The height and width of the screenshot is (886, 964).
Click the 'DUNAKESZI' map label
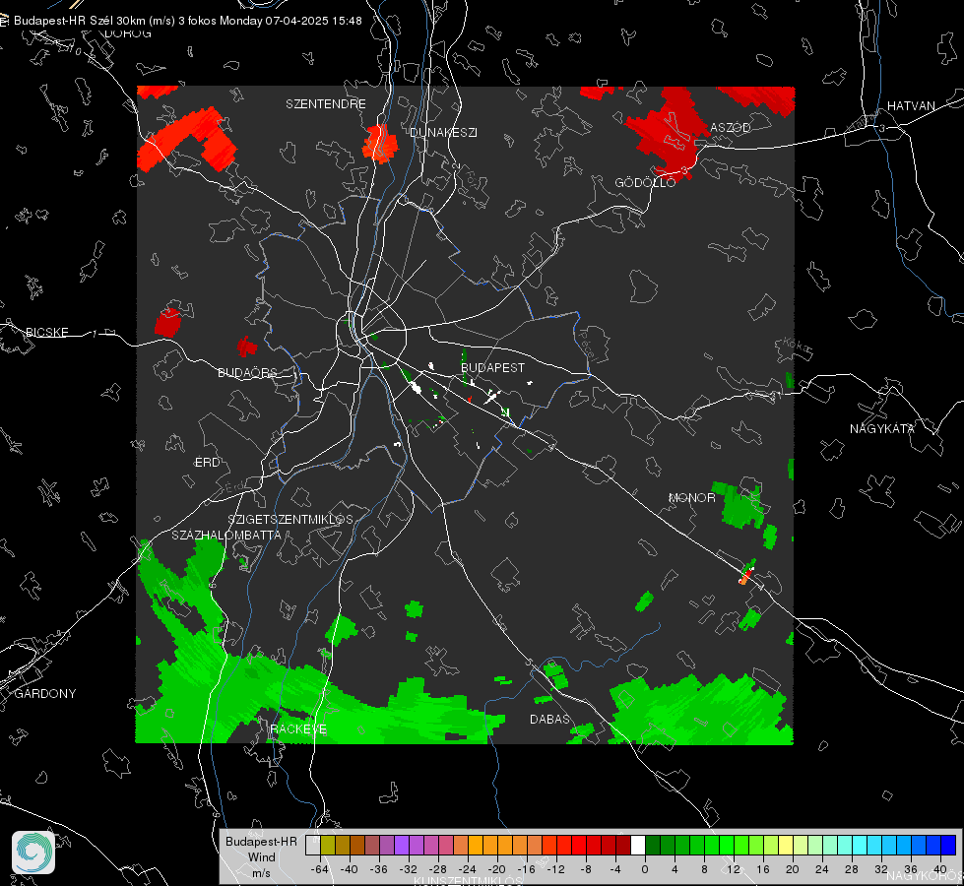tap(443, 133)
